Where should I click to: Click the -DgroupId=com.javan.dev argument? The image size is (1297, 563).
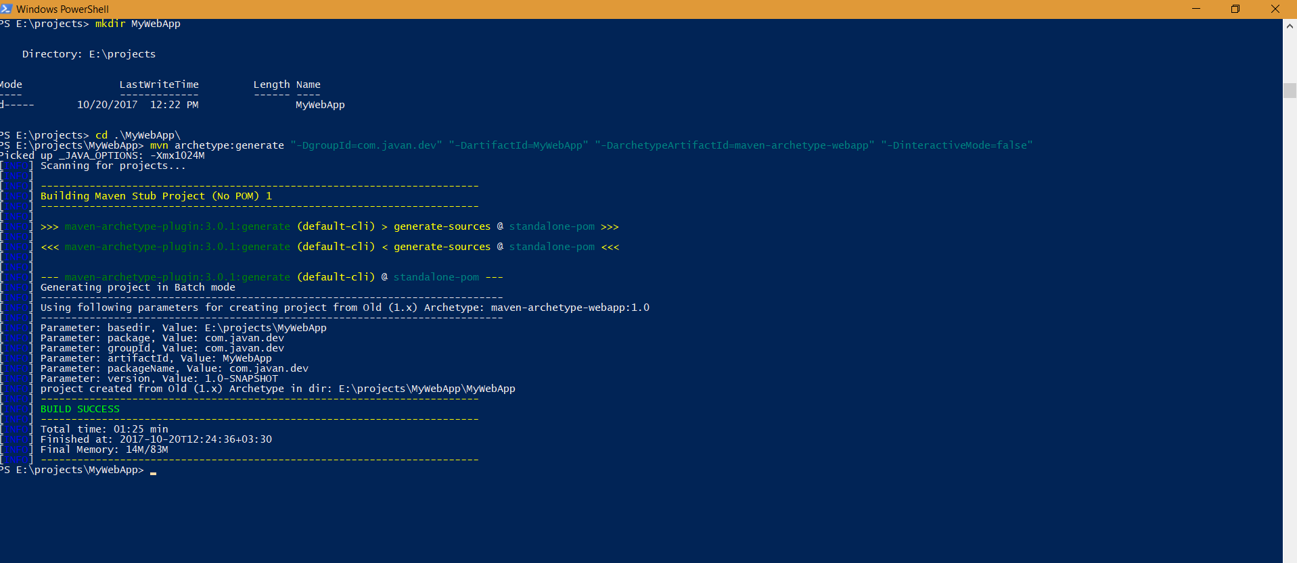pyautogui.click(x=366, y=145)
